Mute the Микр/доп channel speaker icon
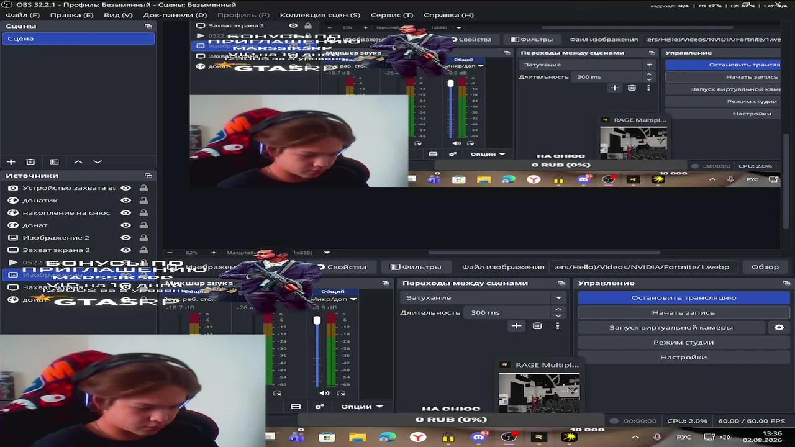The image size is (795, 447). 324,393
